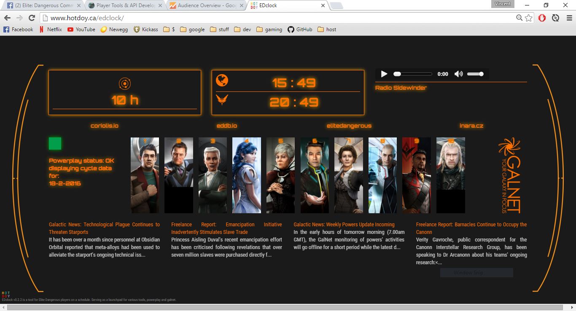Screen dimensions: 576x311
Task: Click the green Powerplay status square
Action: tap(55, 143)
